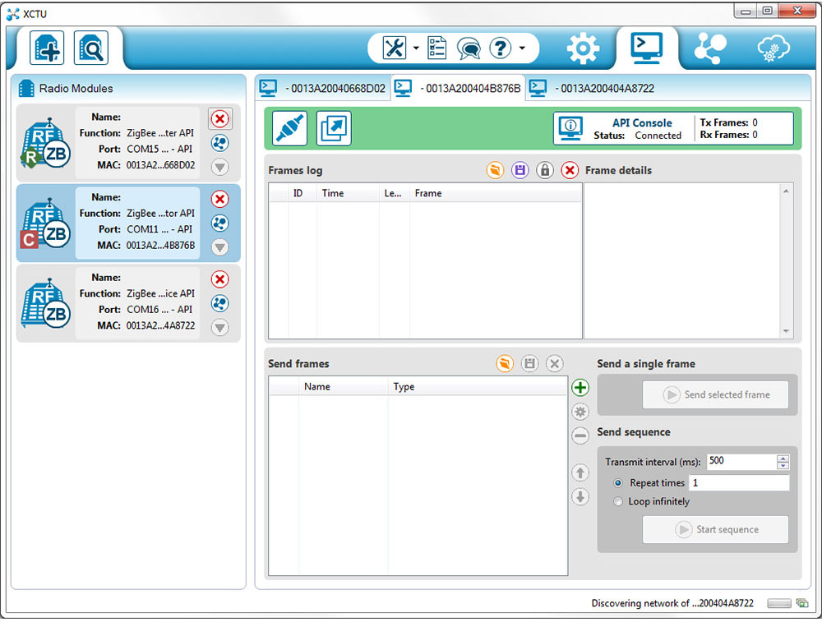Open the background tasks icon in status bar
Screen dimensions: 822x622
(x=802, y=603)
